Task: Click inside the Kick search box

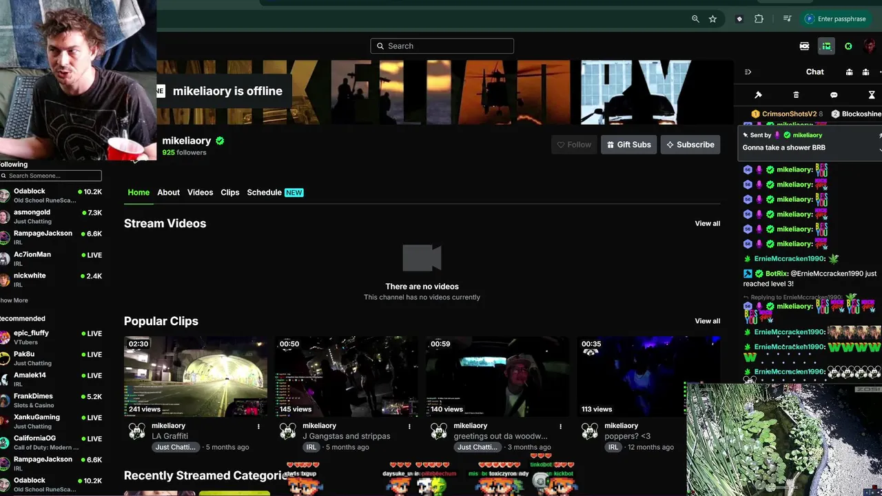Action: click(442, 46)
